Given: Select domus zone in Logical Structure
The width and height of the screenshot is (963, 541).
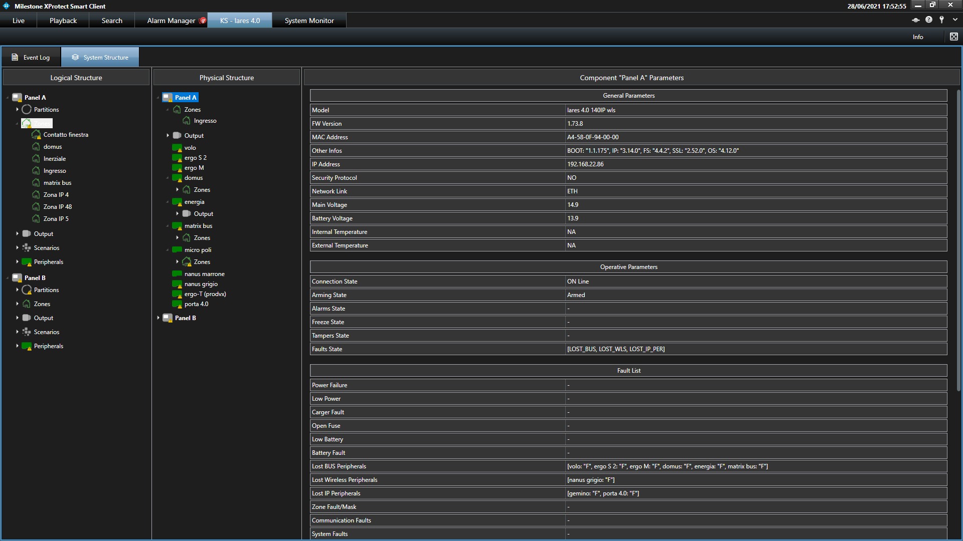Looking at the screenshot, I should click(53, 146).
